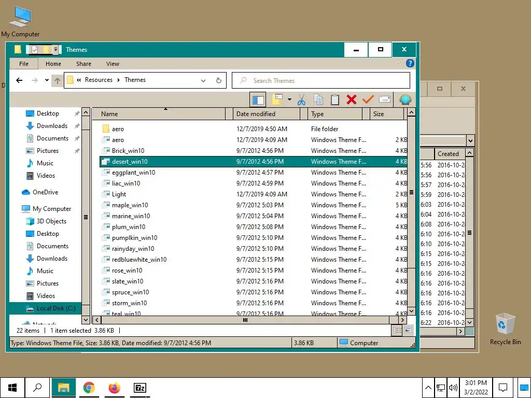Click File Explorer on the taskbar
The height and width of the screenshot is (398, 531).
tap(64, 388)
